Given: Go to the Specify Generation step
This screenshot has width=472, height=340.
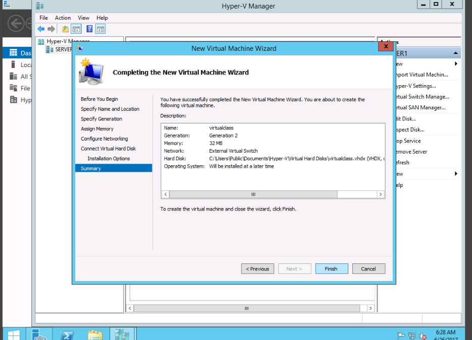Looking at the screenshot, I should tap(101, 119).
